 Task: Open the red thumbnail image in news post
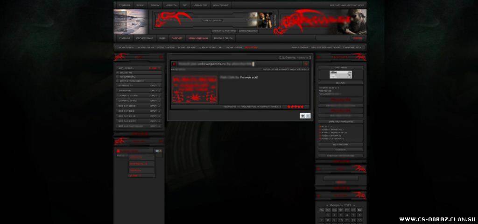click(x=195, y=89)
